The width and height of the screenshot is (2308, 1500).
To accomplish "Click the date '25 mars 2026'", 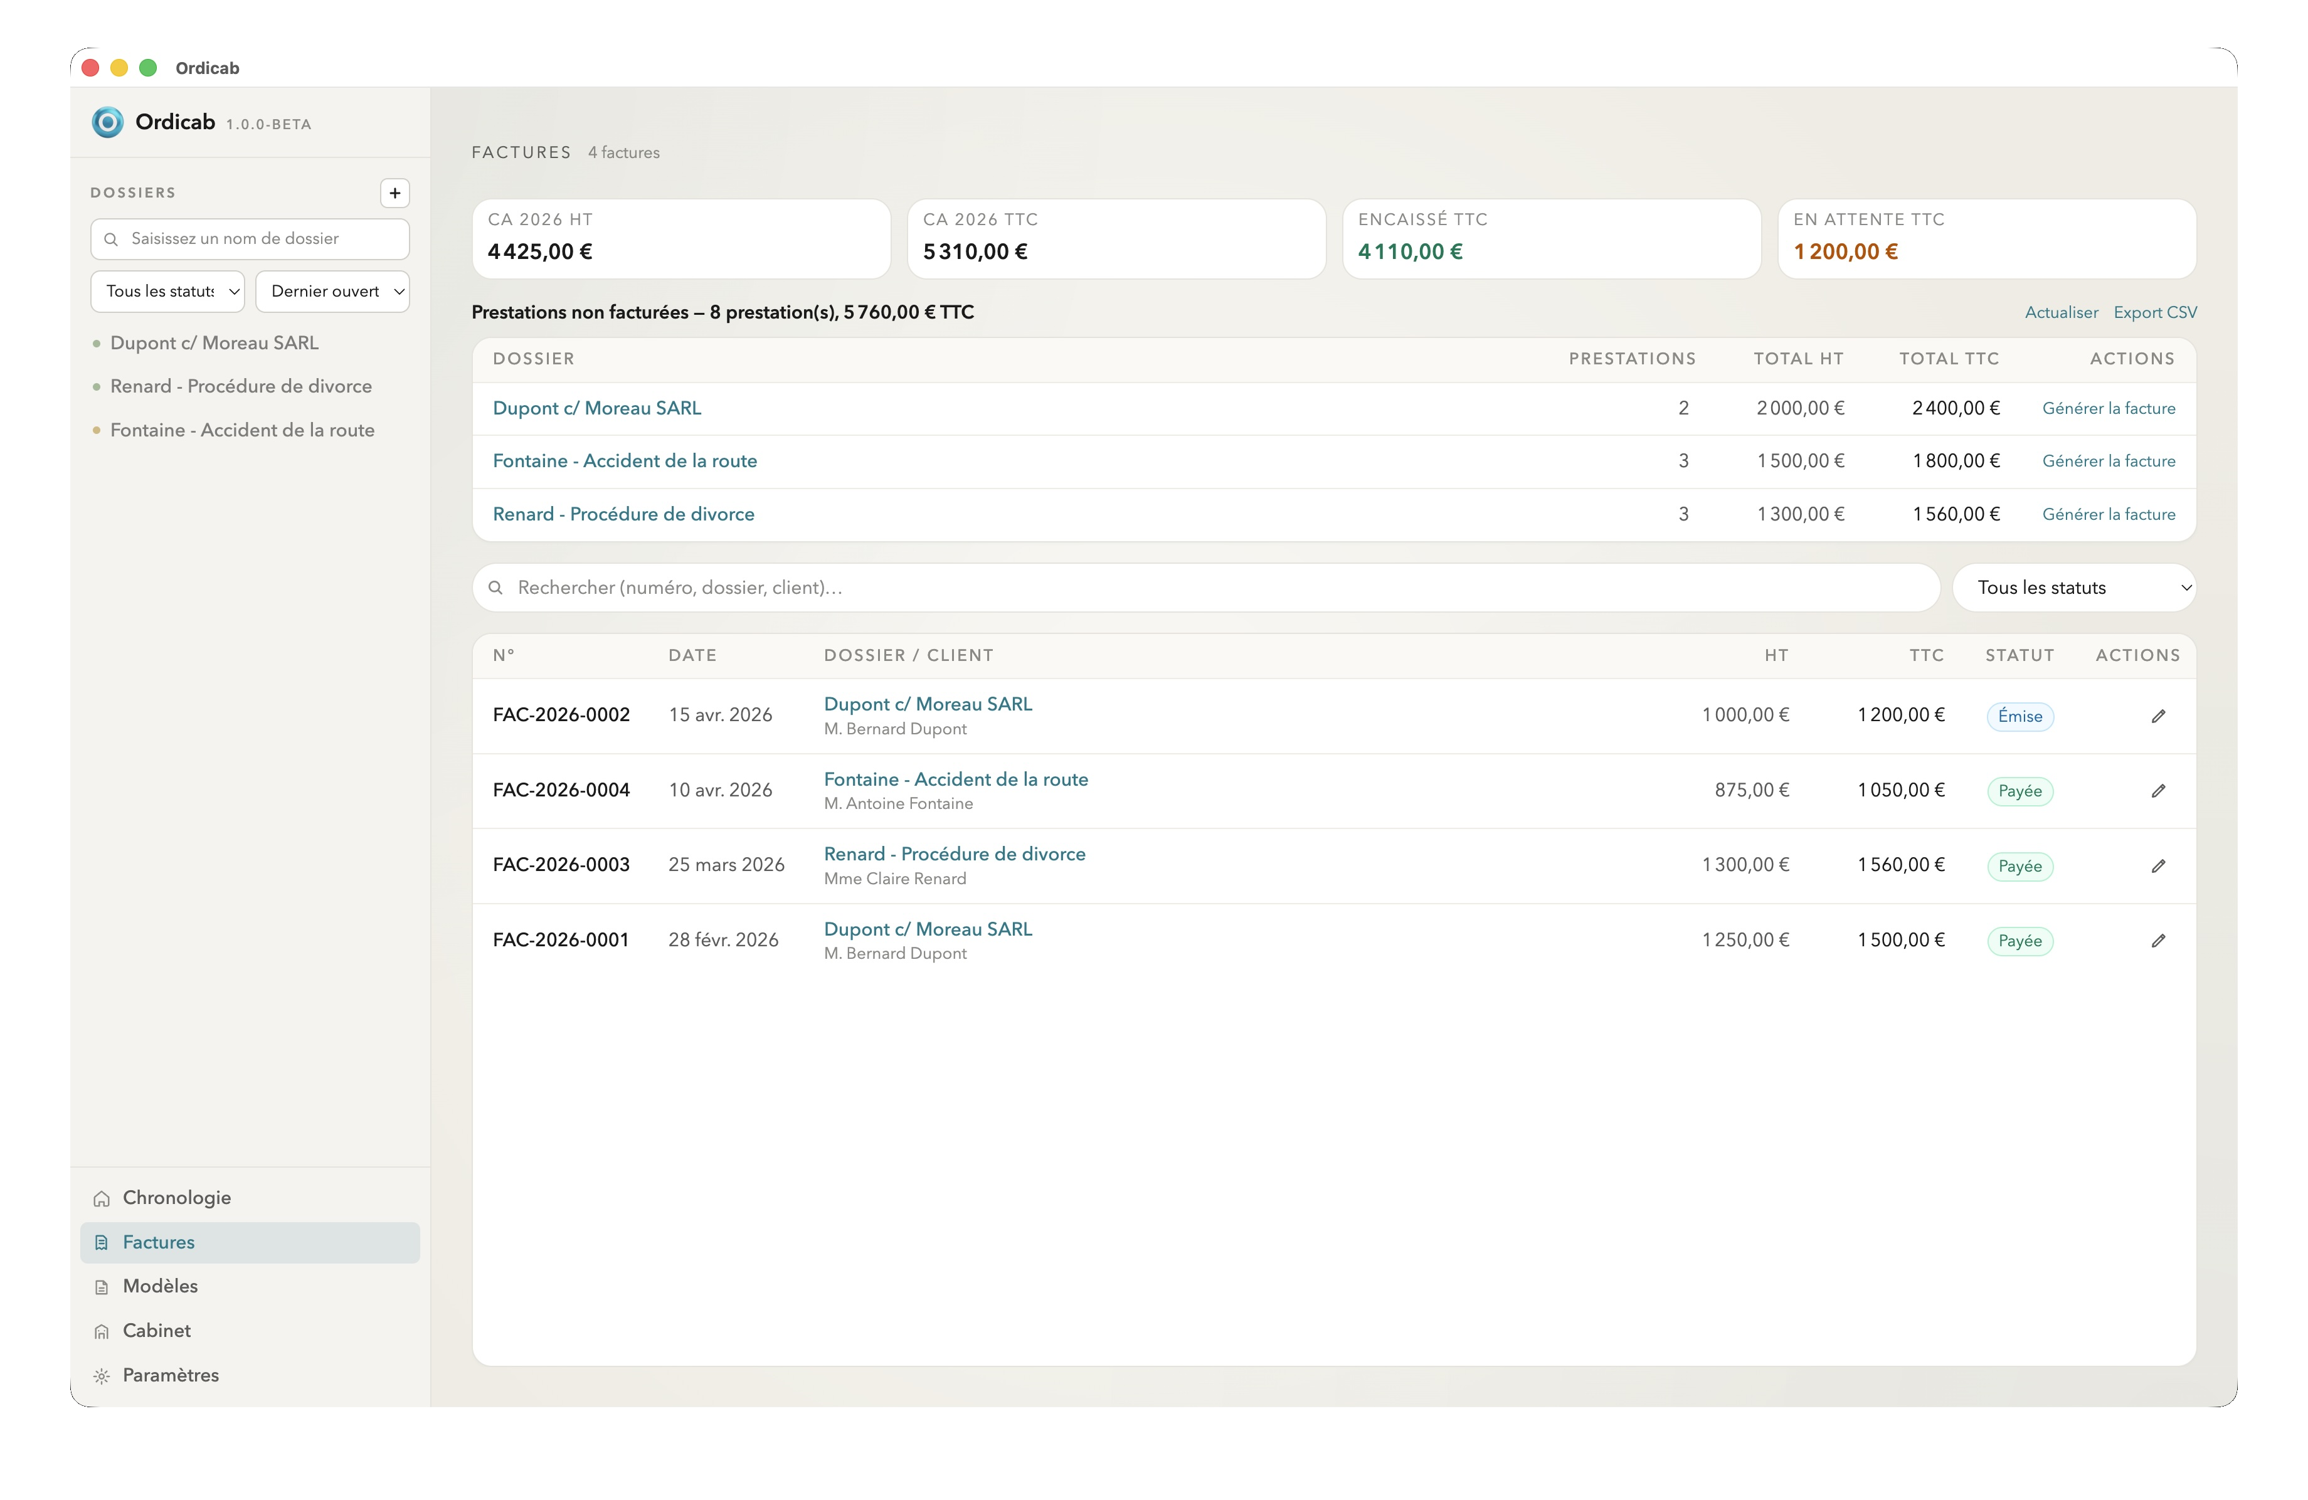I will (x=726, y=865).
